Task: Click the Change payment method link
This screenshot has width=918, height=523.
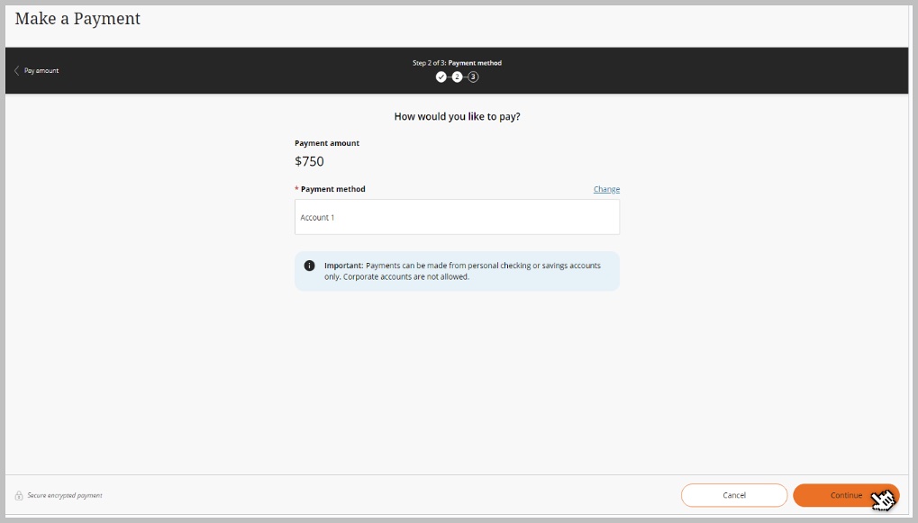Action: pos(606,189)
